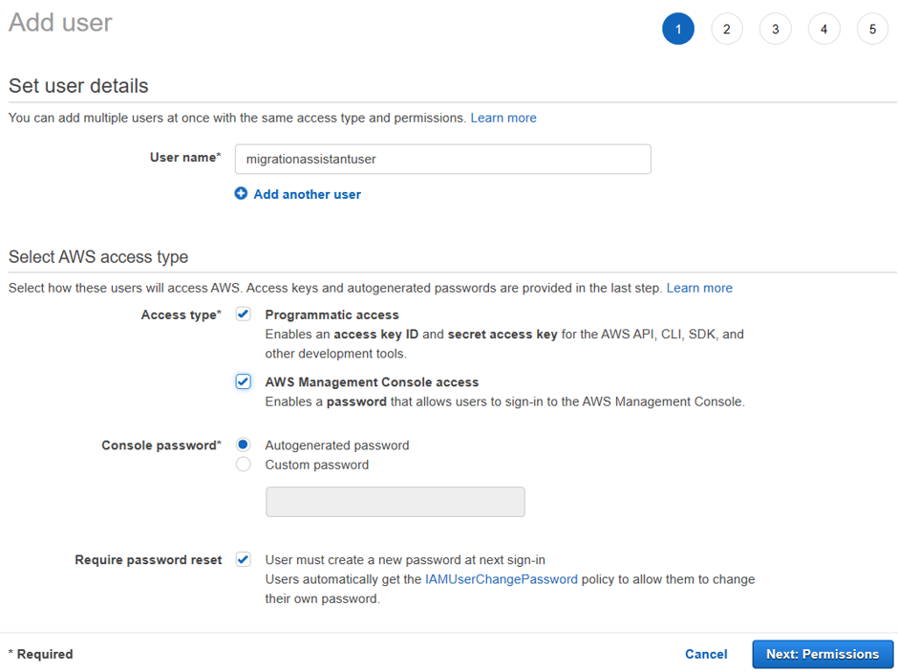898x672 pixels.
Task: Click the Next: Permissions button
Action: 823,654
